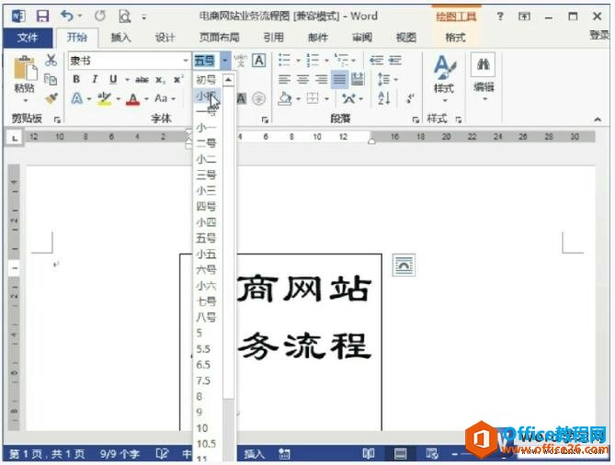This screenshot has height=465, width=615.
Task: Switch to the 引用 References tab
Action: tap(273, 38)
